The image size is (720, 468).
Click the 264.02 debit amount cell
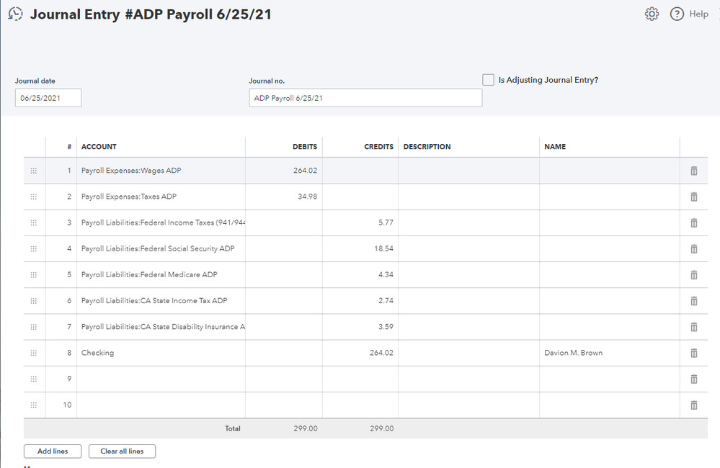click(x=284, y=171)
